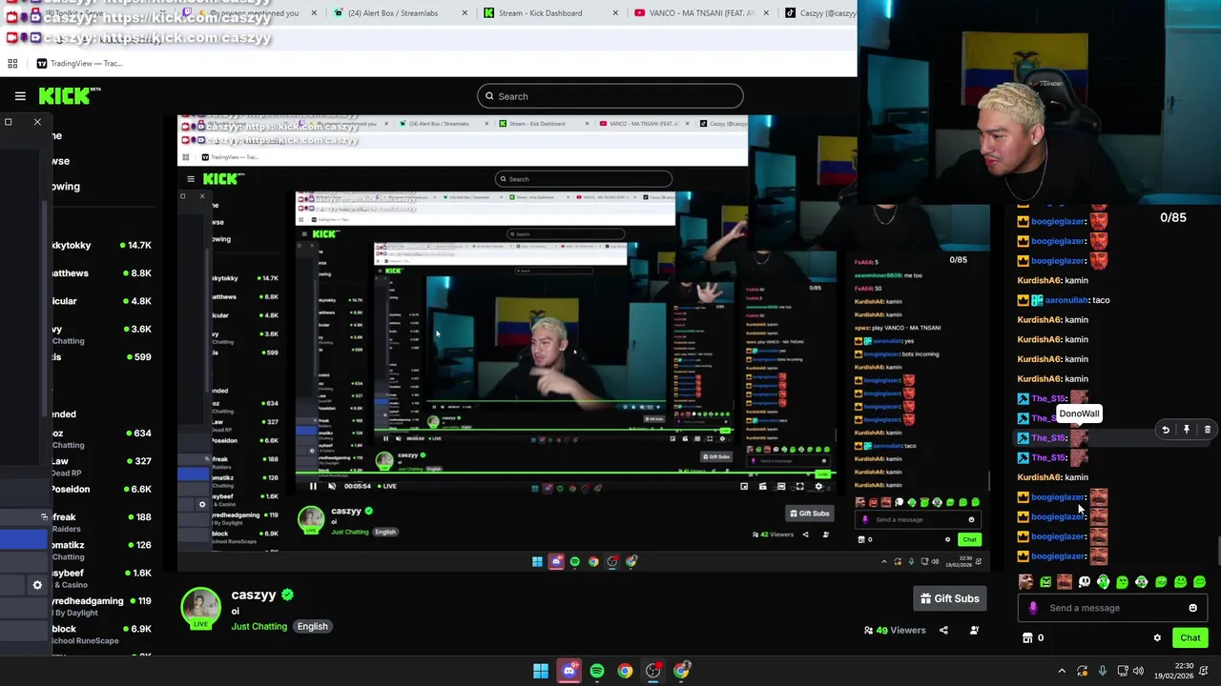The image size is (1221, 686).
Task: Unmute the embedded stream player
Action: pos(332,486)
